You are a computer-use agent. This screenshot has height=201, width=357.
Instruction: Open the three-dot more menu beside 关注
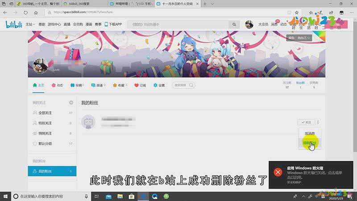tap(318, 122)
